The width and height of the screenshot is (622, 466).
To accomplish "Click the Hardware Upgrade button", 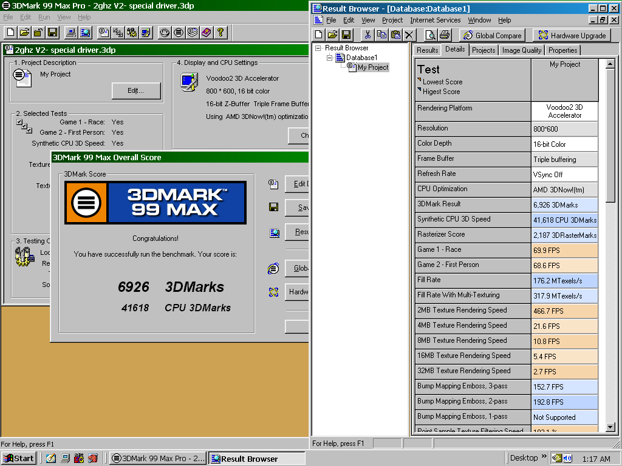I will pos(572,35).
